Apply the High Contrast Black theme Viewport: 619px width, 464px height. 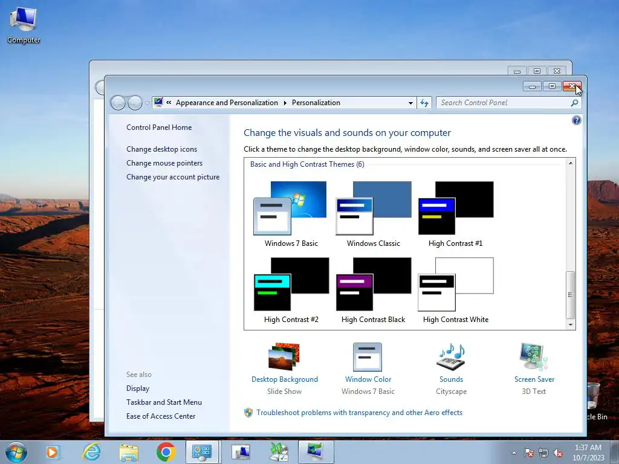click(x=373, y=291)
